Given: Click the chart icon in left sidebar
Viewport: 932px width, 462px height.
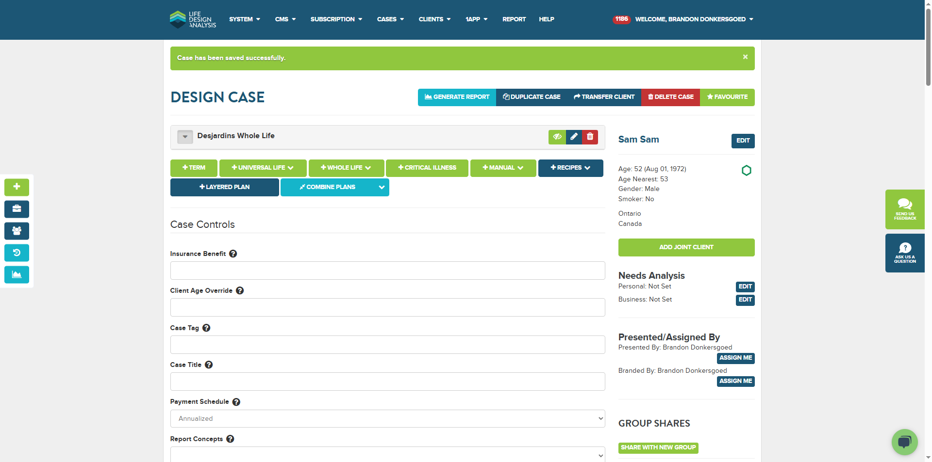Looking at the screenshot, I should (x=17, y=274).
